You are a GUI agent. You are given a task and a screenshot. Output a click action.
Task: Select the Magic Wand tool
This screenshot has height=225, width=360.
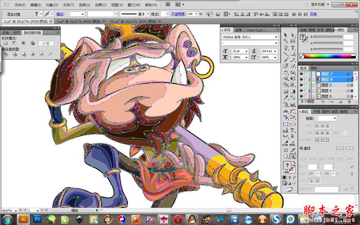[x=286, y=41]
